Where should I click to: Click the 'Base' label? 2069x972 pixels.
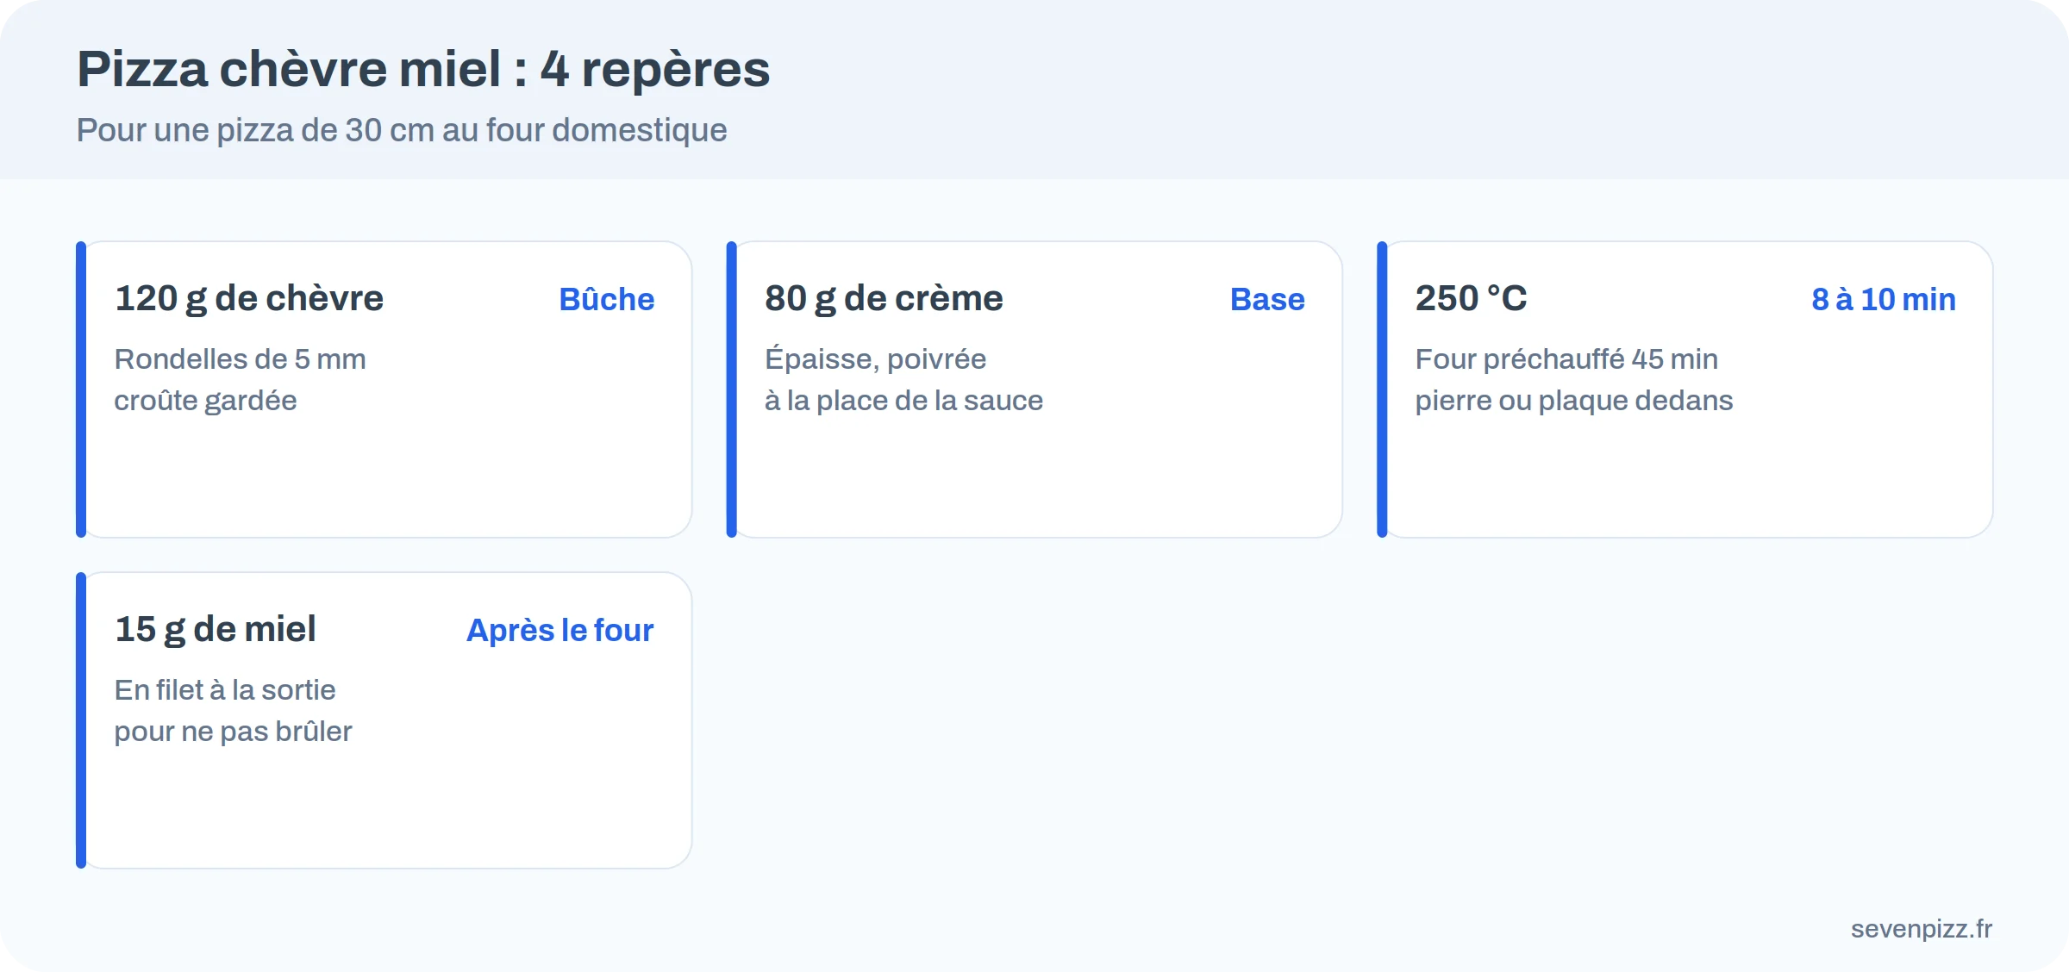[x=1267, y=299]
